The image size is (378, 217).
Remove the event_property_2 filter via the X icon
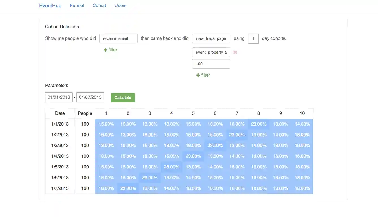pos(235,52)
